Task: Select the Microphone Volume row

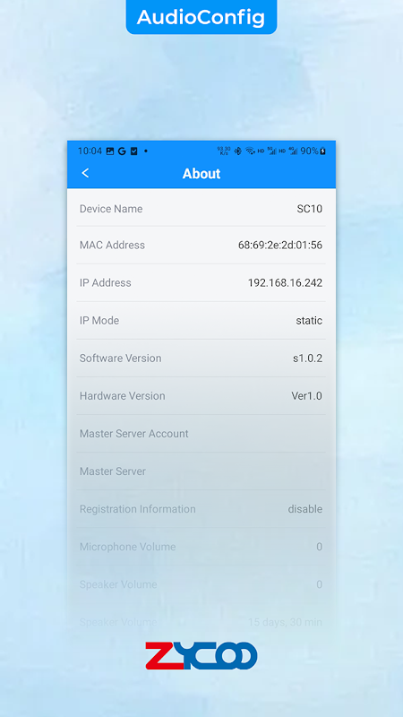Action: [201, 547]
